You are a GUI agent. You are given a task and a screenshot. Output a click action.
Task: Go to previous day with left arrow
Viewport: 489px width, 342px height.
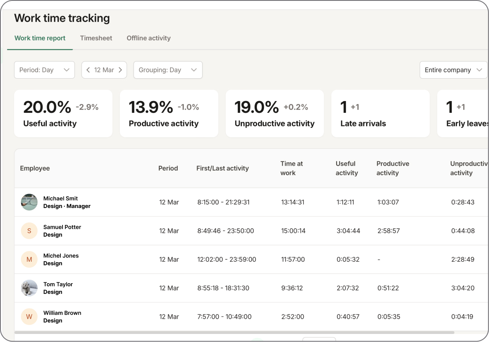(x=88, y=70)
